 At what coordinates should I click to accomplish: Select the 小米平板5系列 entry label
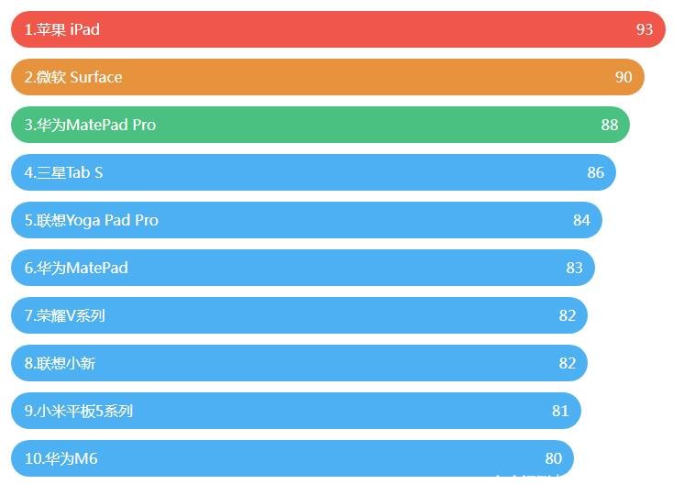click(79, 411)
